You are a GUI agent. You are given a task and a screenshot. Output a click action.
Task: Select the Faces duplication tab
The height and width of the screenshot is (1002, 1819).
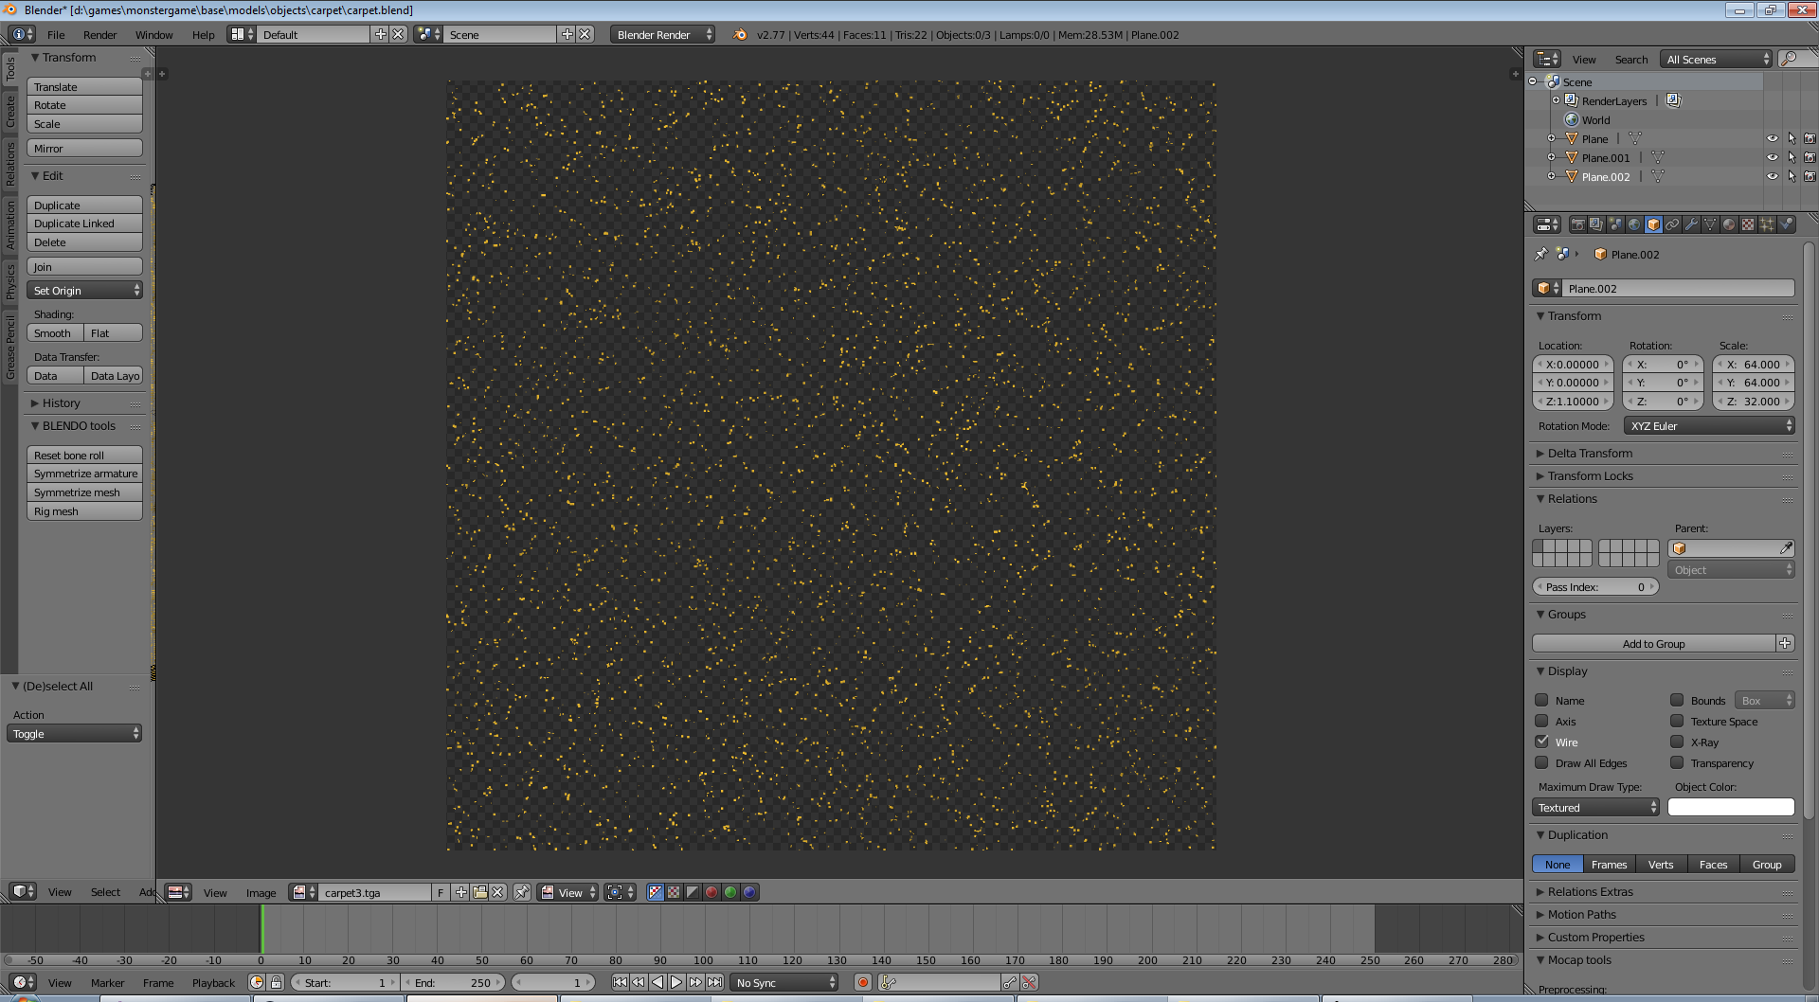[x=1713, y=865]
